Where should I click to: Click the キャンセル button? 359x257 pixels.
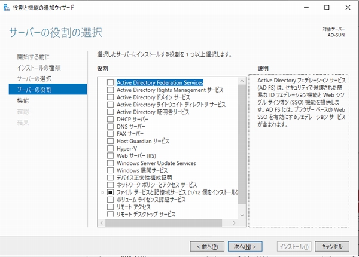pos(332,246)
